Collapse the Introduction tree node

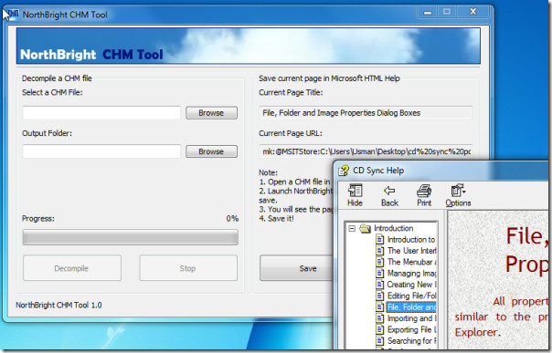(x=352, y=229)
